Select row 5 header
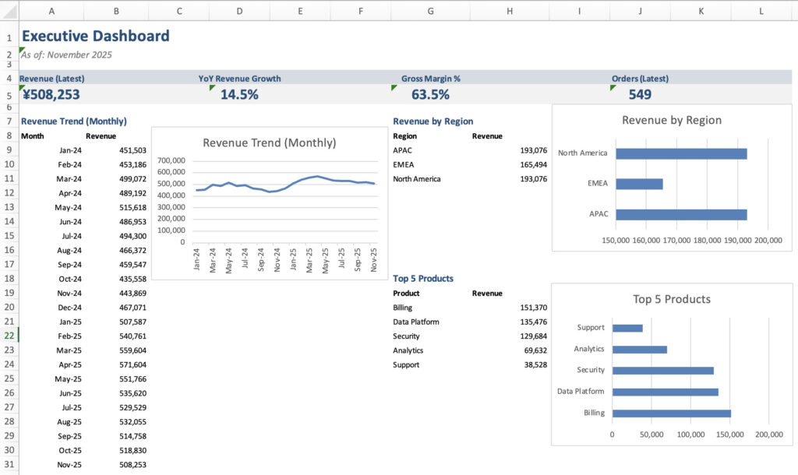This screenshot has width=798, height=475. (9, 95)
